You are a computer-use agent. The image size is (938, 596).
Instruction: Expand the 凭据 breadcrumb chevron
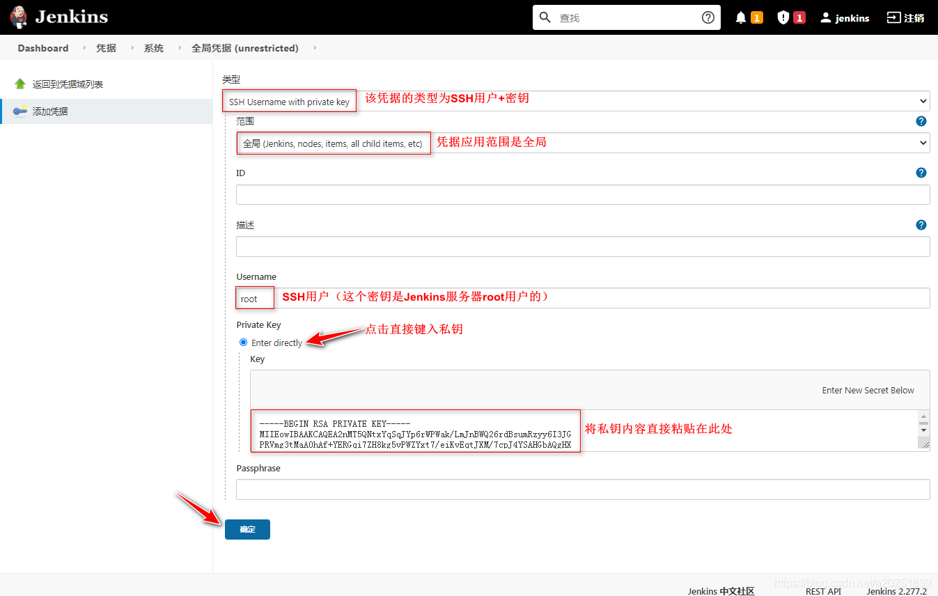point(132,48)
